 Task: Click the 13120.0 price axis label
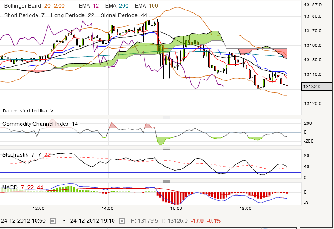pyautogui.click(x=313, y=104)
